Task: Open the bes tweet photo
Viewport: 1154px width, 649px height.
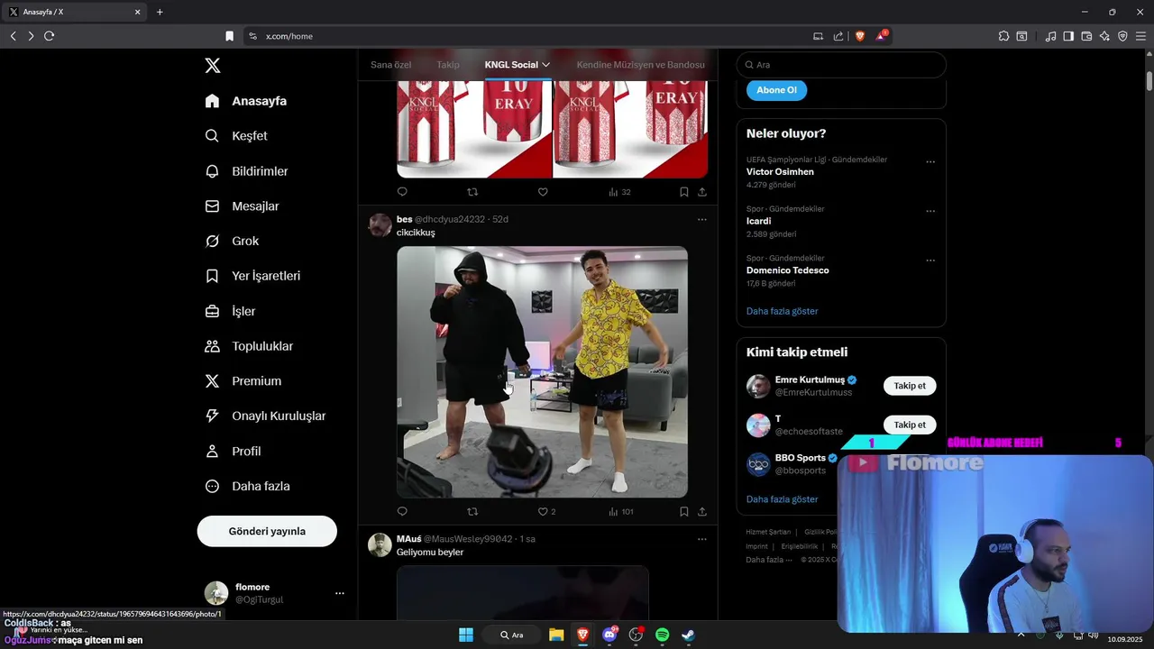Action: click(542, 371)
